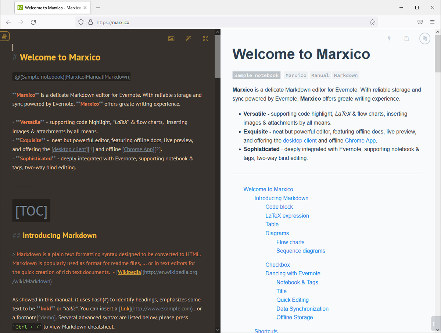Click the Wikipedia link in the editor
The image size is (441, 333).
coord(129,272)
